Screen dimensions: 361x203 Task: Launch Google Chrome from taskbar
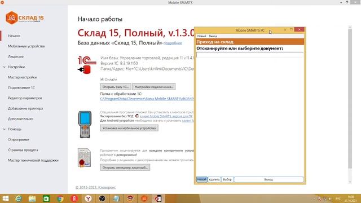pyautogui.click(x=60, y=198)
